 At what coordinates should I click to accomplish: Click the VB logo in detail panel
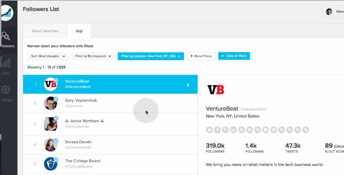coord(216,90)
